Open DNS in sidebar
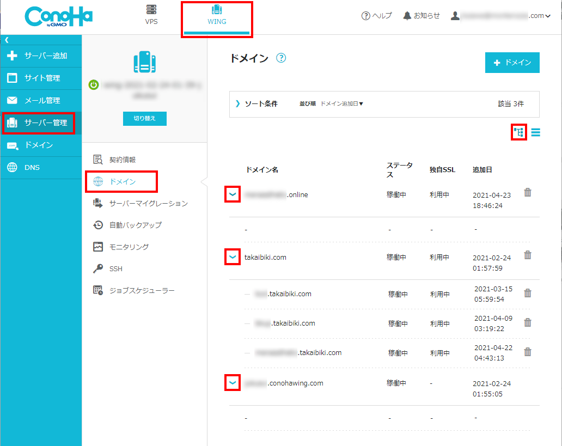Image resolution: width=562 pixels, height=446 pixels. 41,167
